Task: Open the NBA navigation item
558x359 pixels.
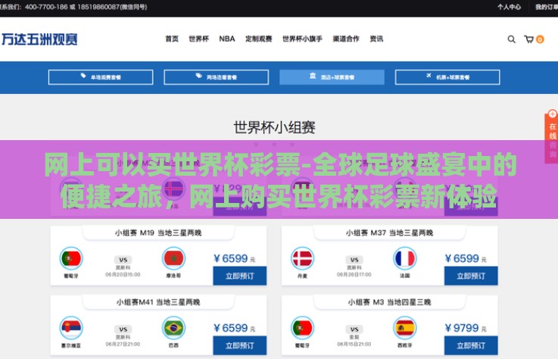Action: pyautogui.click(x=227, y=39)
